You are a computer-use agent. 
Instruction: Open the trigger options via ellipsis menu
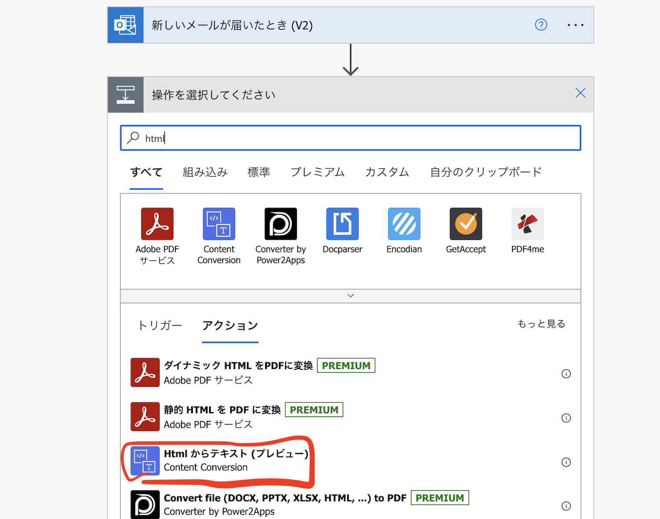click(575, 25)
